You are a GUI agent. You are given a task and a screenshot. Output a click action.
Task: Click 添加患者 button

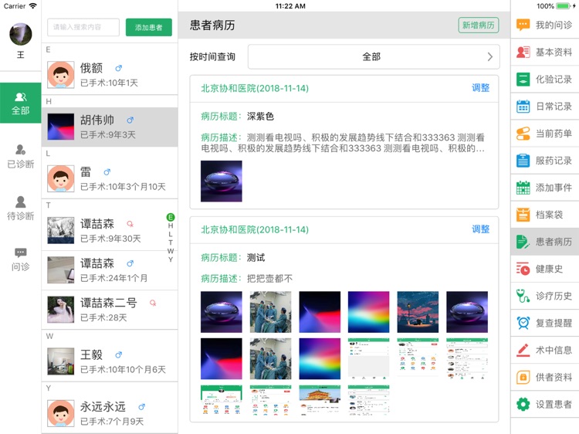click(149, 27)
